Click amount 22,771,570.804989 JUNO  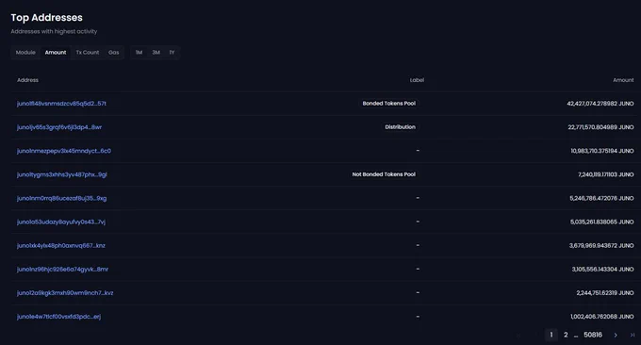tap(600, 127)
